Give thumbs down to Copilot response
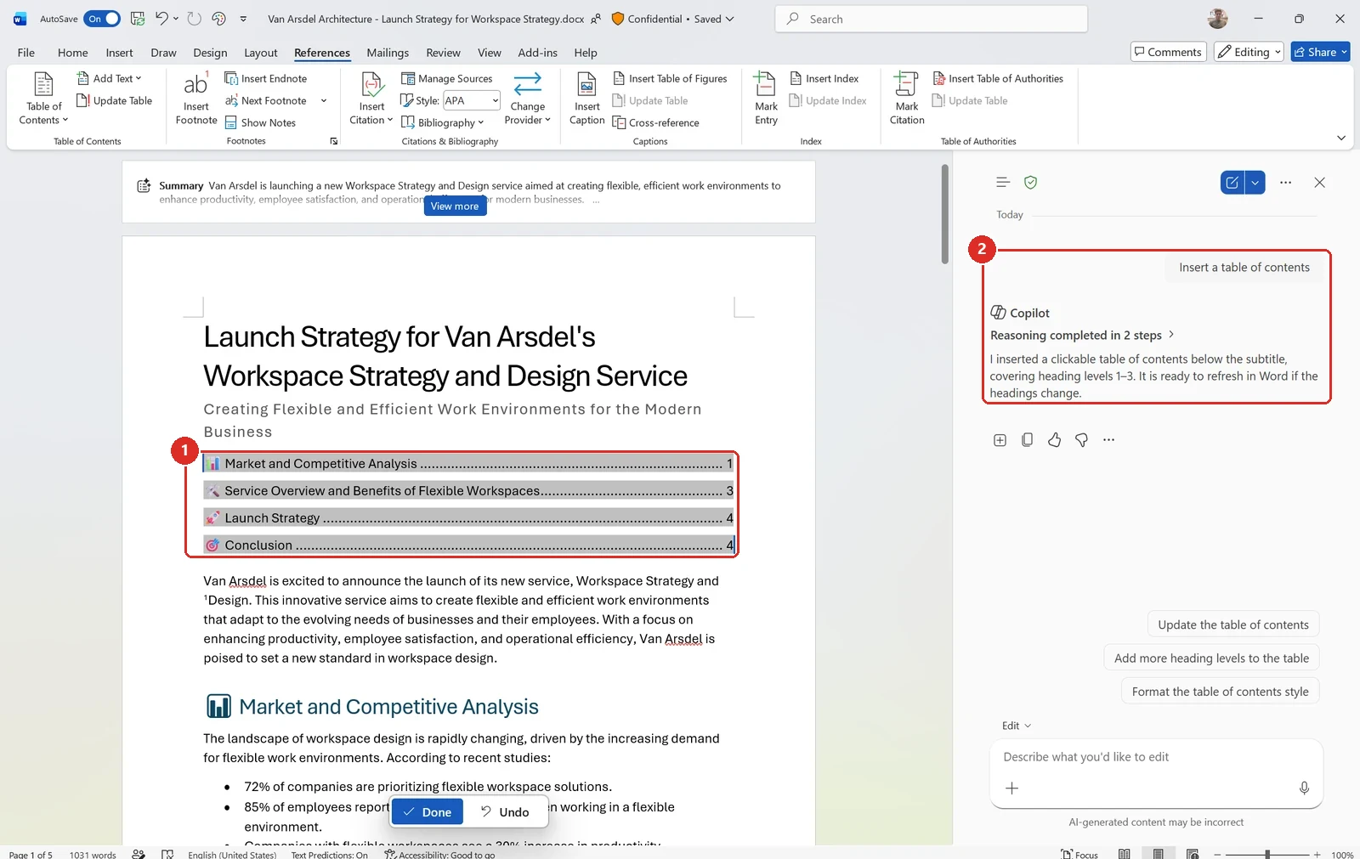Viewport: 1360px width, 859px height. click(x=1081, y=440)
